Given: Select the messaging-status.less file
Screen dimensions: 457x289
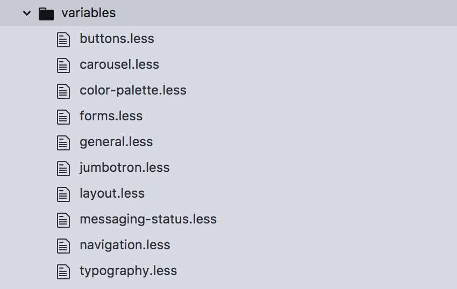Looking at the screenshot, I should (148, 219).
